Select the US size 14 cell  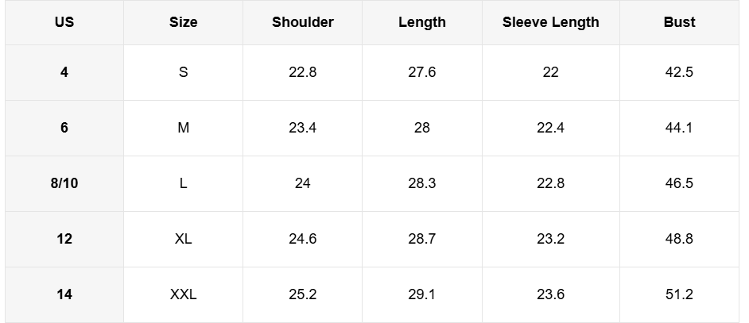point(64,294)
